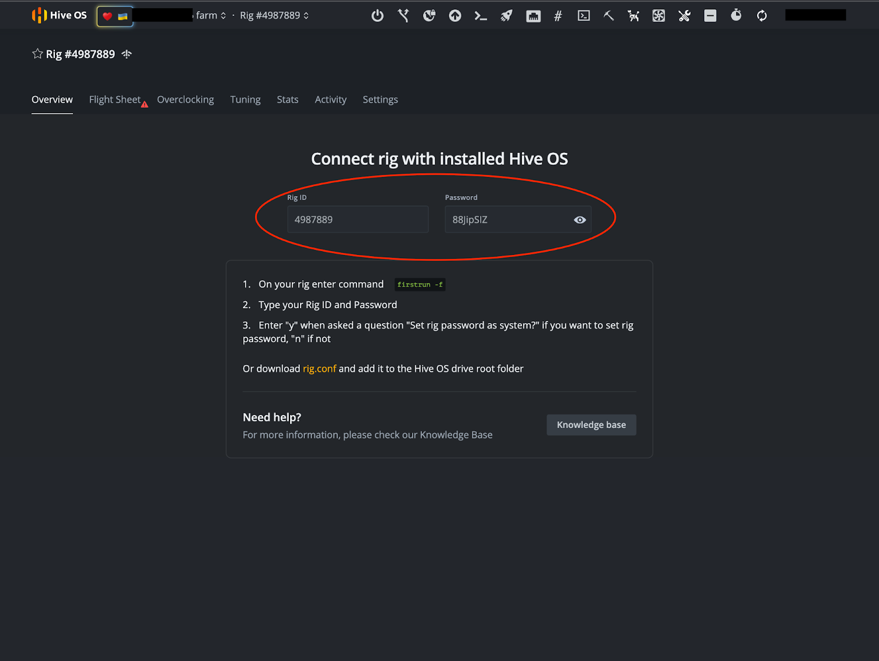Open the Knowledge base button

[592, 425]
